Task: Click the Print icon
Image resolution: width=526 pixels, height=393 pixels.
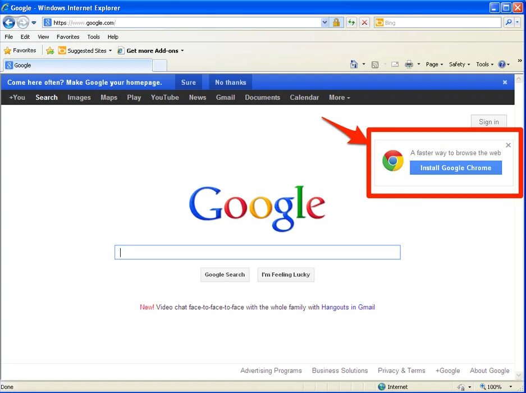Action: (x=409, y=64)
